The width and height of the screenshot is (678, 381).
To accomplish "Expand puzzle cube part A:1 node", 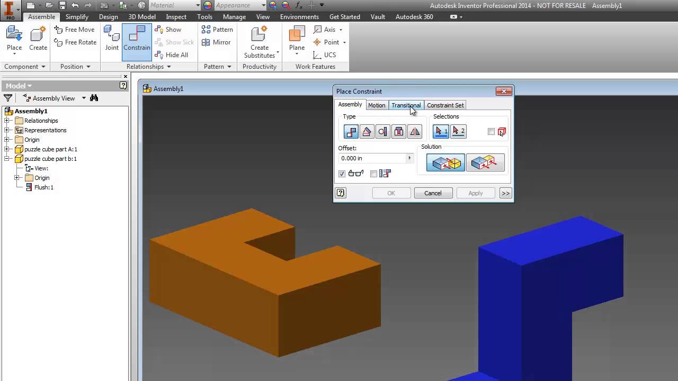I will tap(7, 149).
